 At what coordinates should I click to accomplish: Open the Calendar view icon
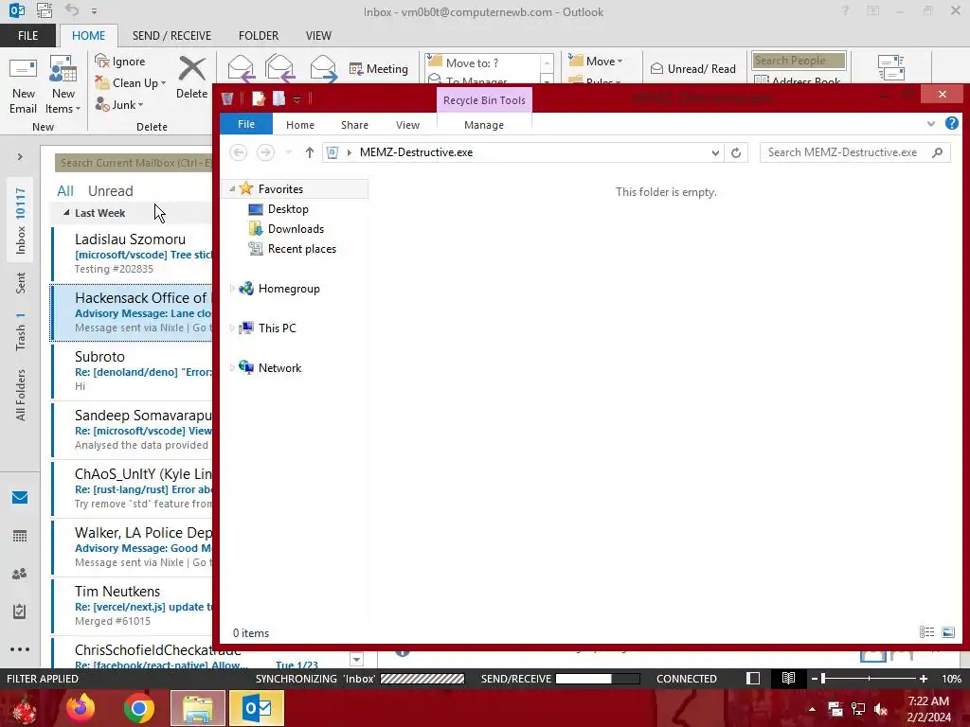[20, 536]
